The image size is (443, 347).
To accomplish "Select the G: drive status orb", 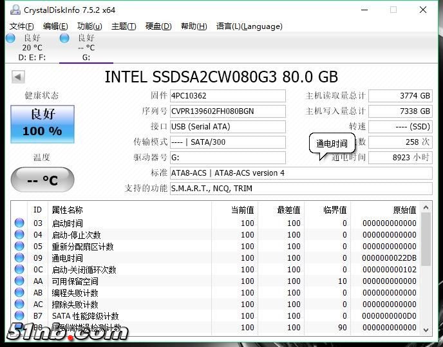I will 64,38.
